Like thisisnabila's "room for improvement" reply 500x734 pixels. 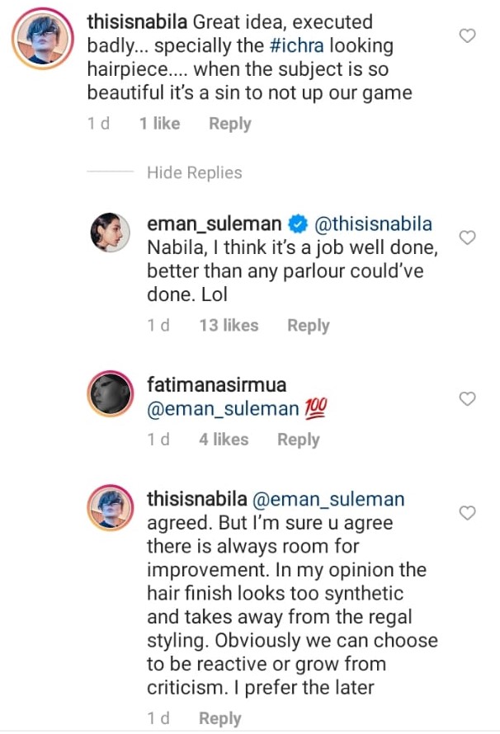[467, 513]
